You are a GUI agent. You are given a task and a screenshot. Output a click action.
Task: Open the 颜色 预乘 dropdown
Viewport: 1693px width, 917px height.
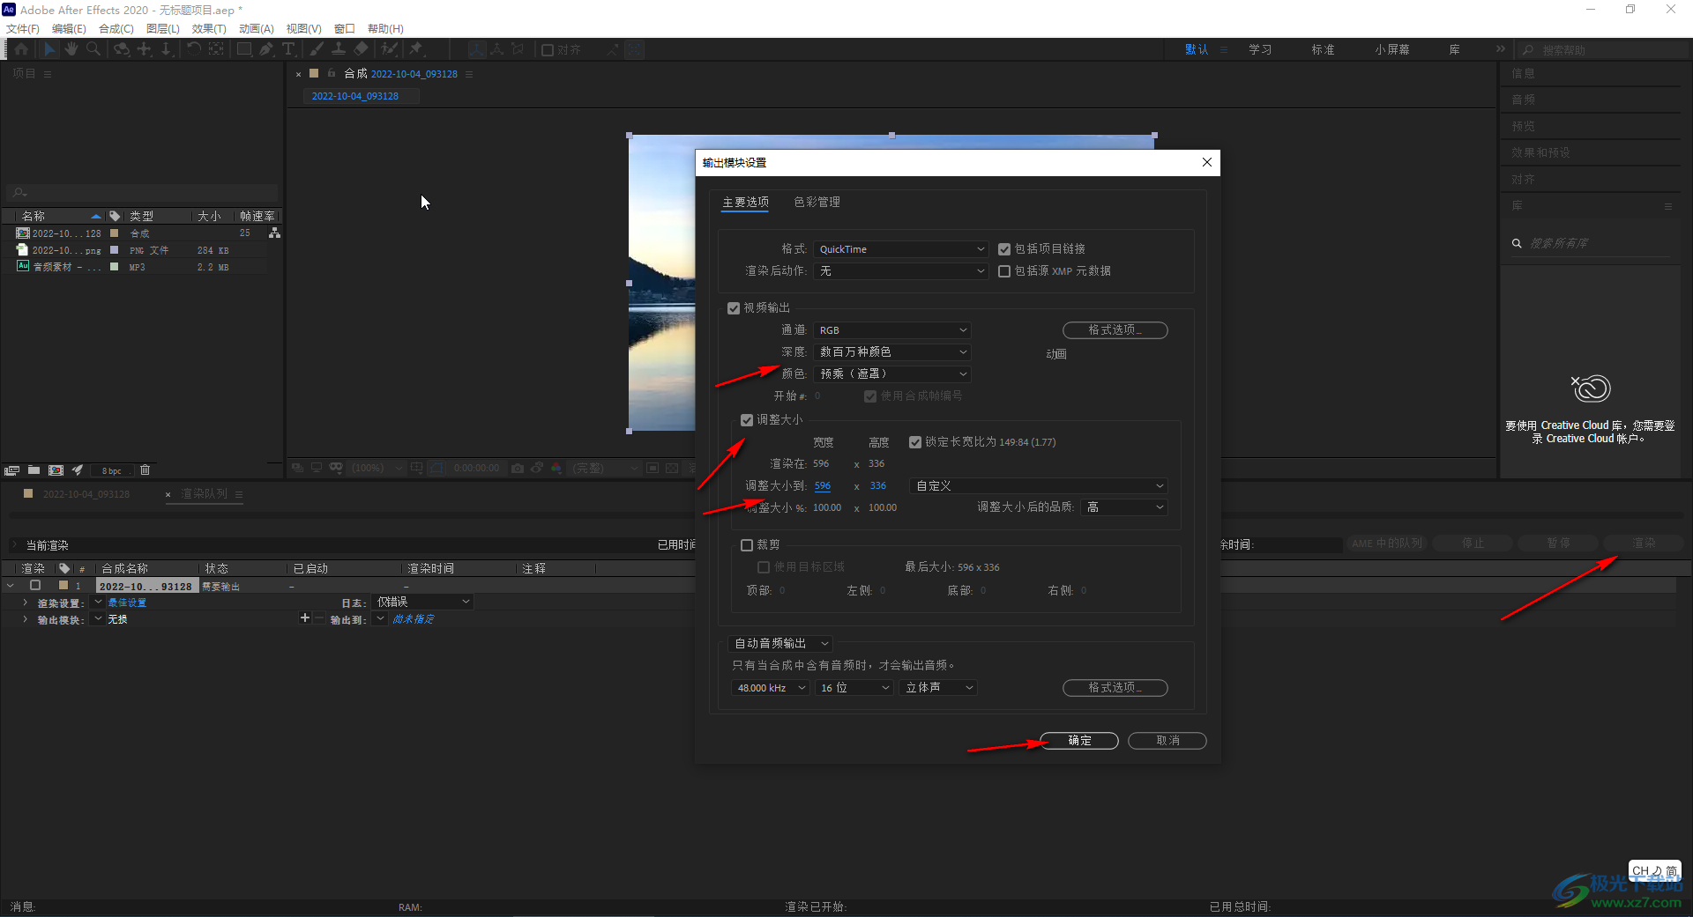(x=892, y=374)
